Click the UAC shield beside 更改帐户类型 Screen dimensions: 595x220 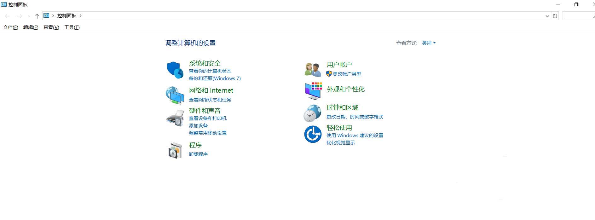pyautogui.click(x=329, y=74)
